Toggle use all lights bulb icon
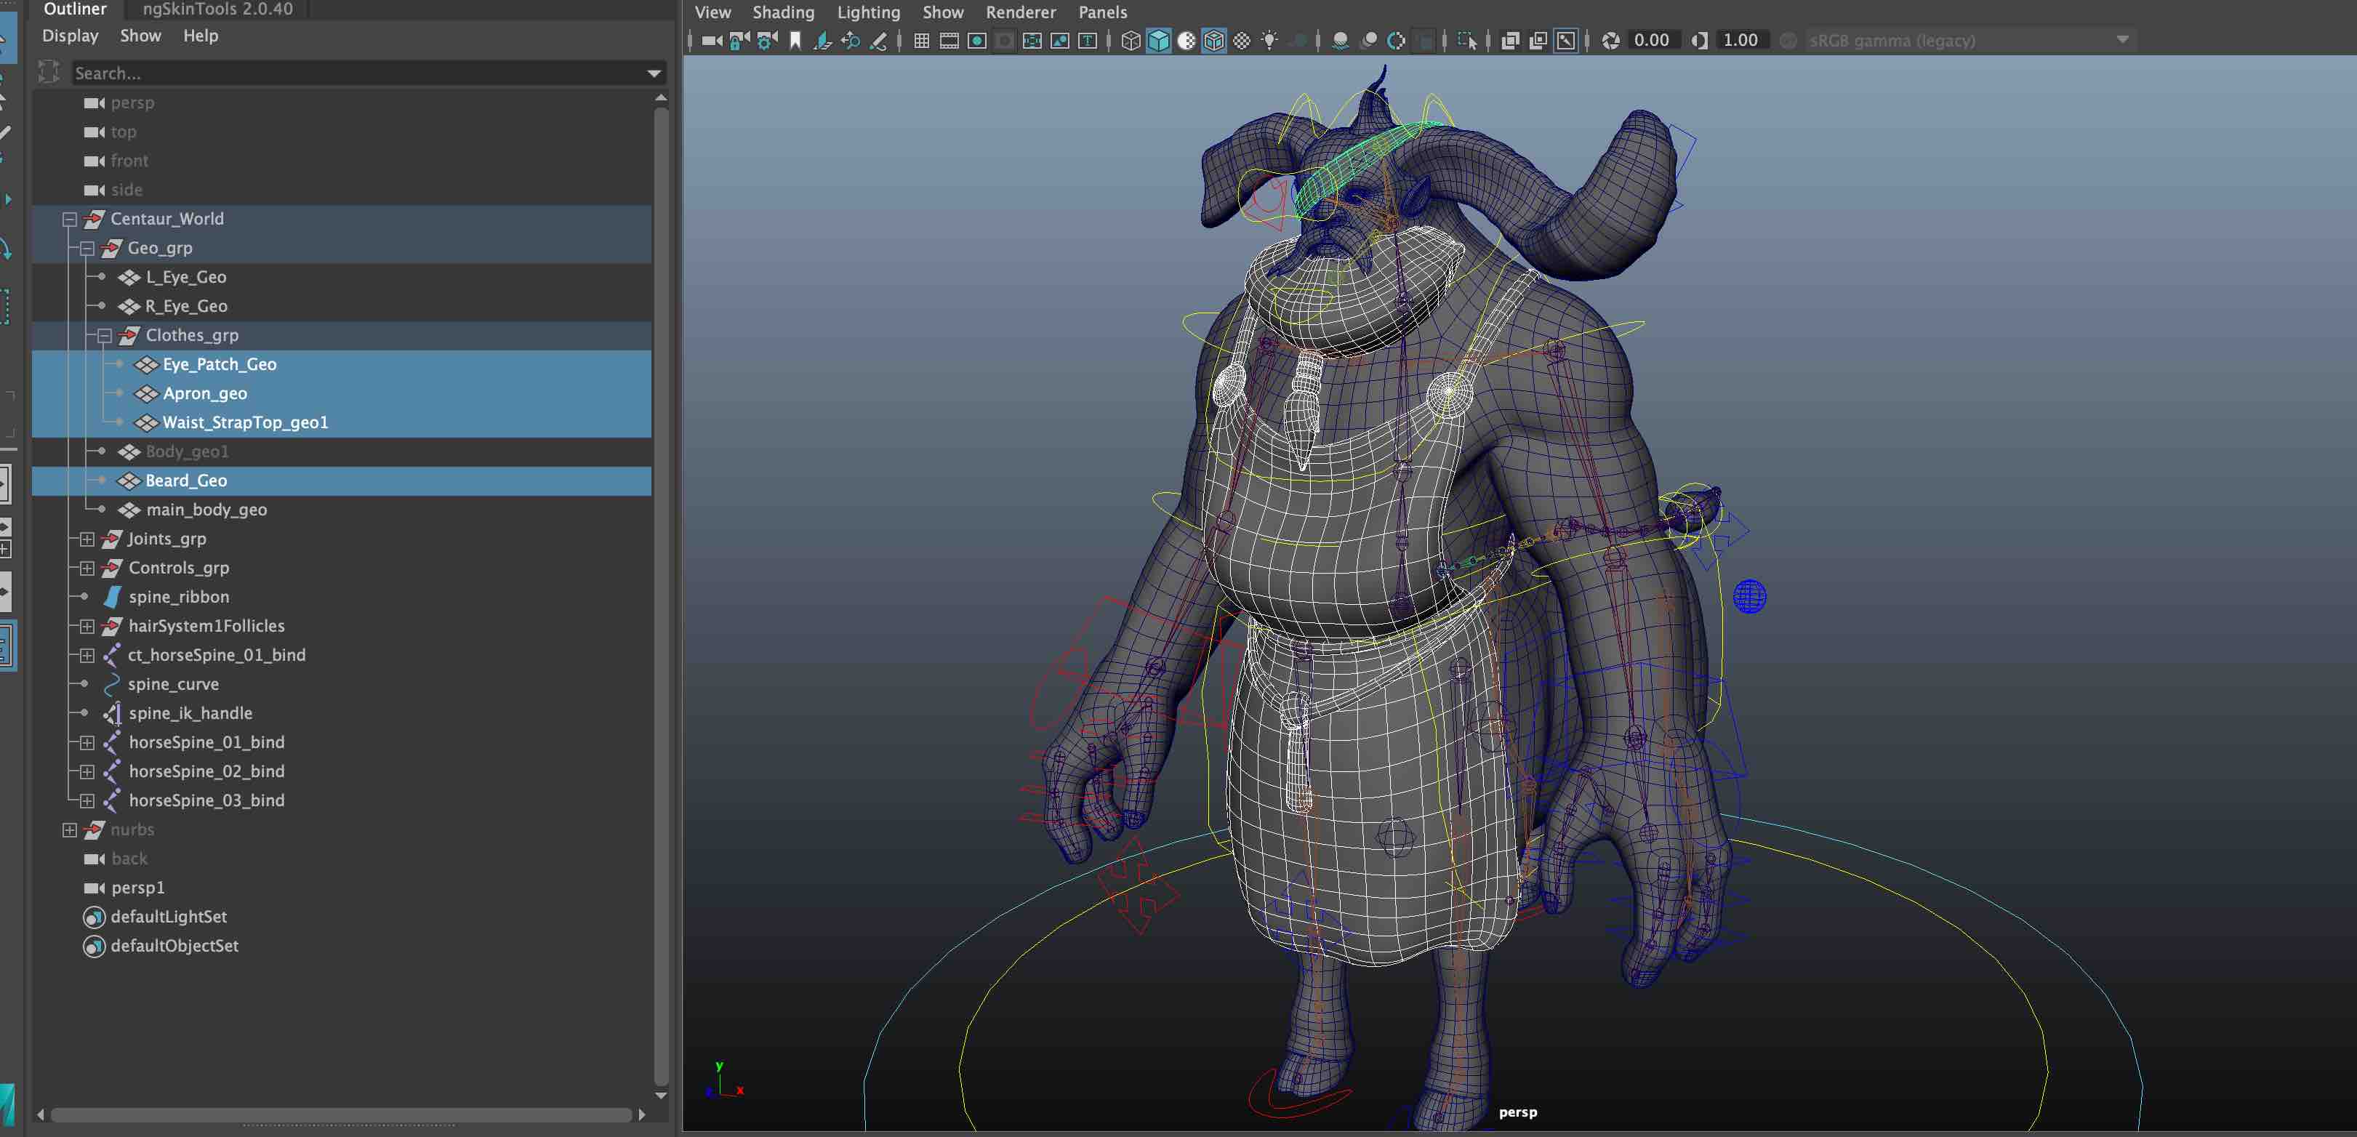This screenshot has height=1137, width=2357. [x=1269, y=40]
